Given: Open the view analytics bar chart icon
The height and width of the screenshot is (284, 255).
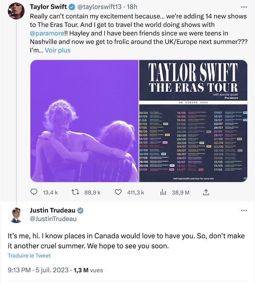Looking at the screenshot, I should (163, 192).
